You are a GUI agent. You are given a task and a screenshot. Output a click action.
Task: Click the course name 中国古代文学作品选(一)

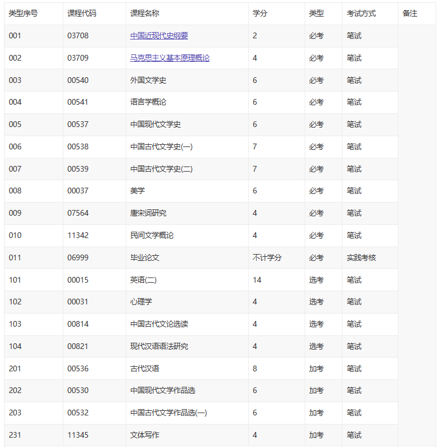169,413
